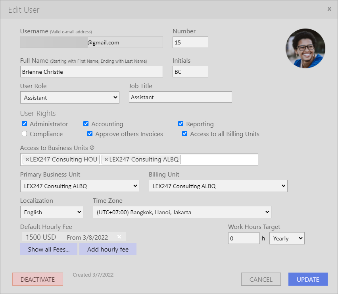Open the Time Zone dropdown
Viewport: 338px width, 294px height.
pyautogui.click(x=182, y=212)
